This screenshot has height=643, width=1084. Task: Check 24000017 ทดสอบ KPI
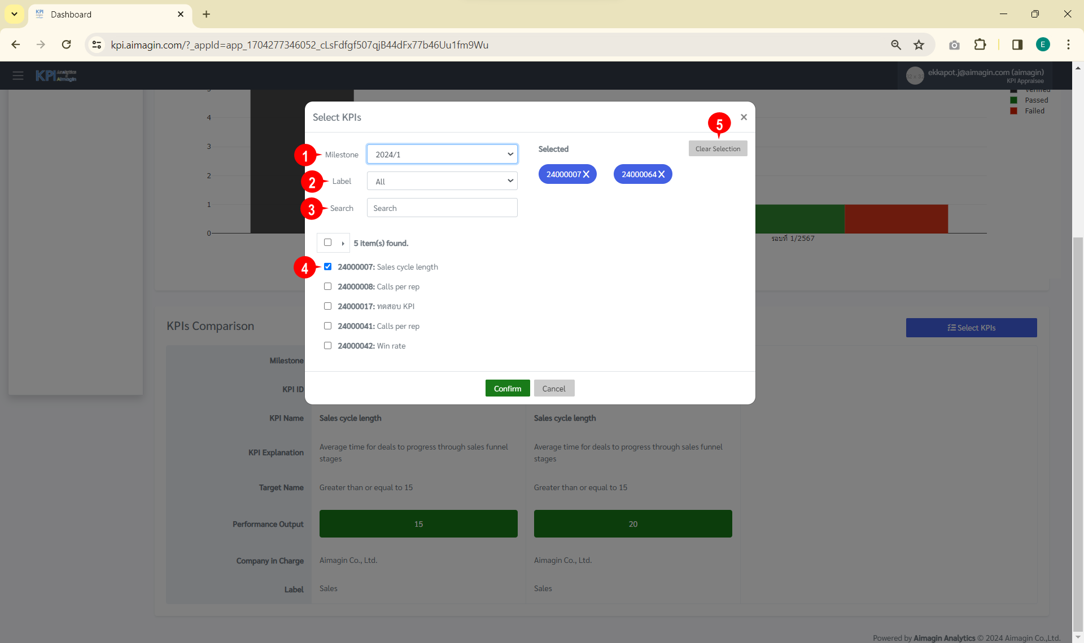[327, 306]
